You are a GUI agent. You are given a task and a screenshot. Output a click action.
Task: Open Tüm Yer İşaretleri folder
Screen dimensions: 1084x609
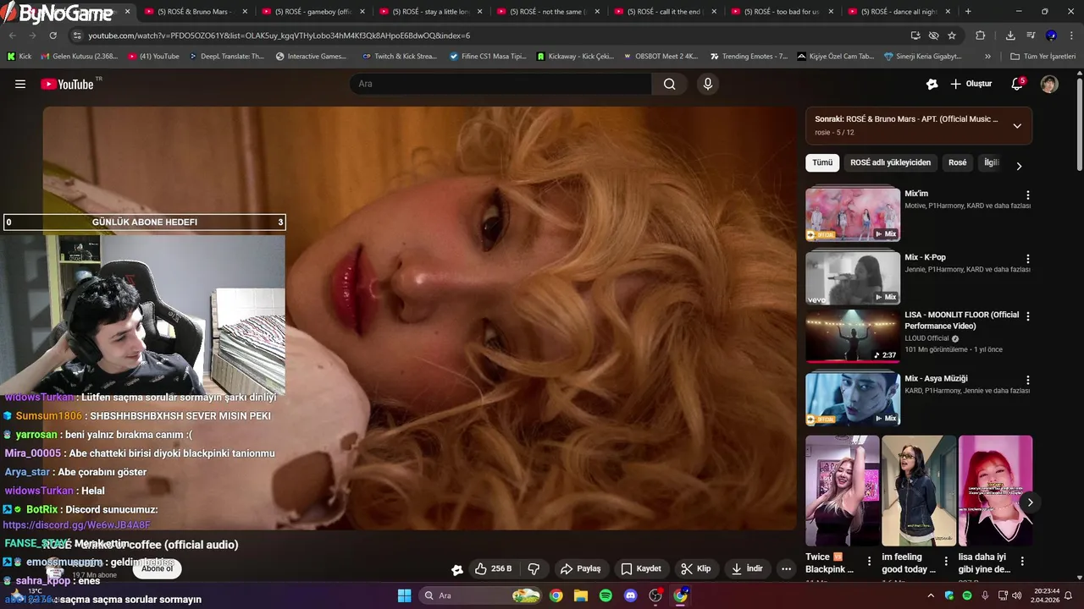click(1043, 56)
